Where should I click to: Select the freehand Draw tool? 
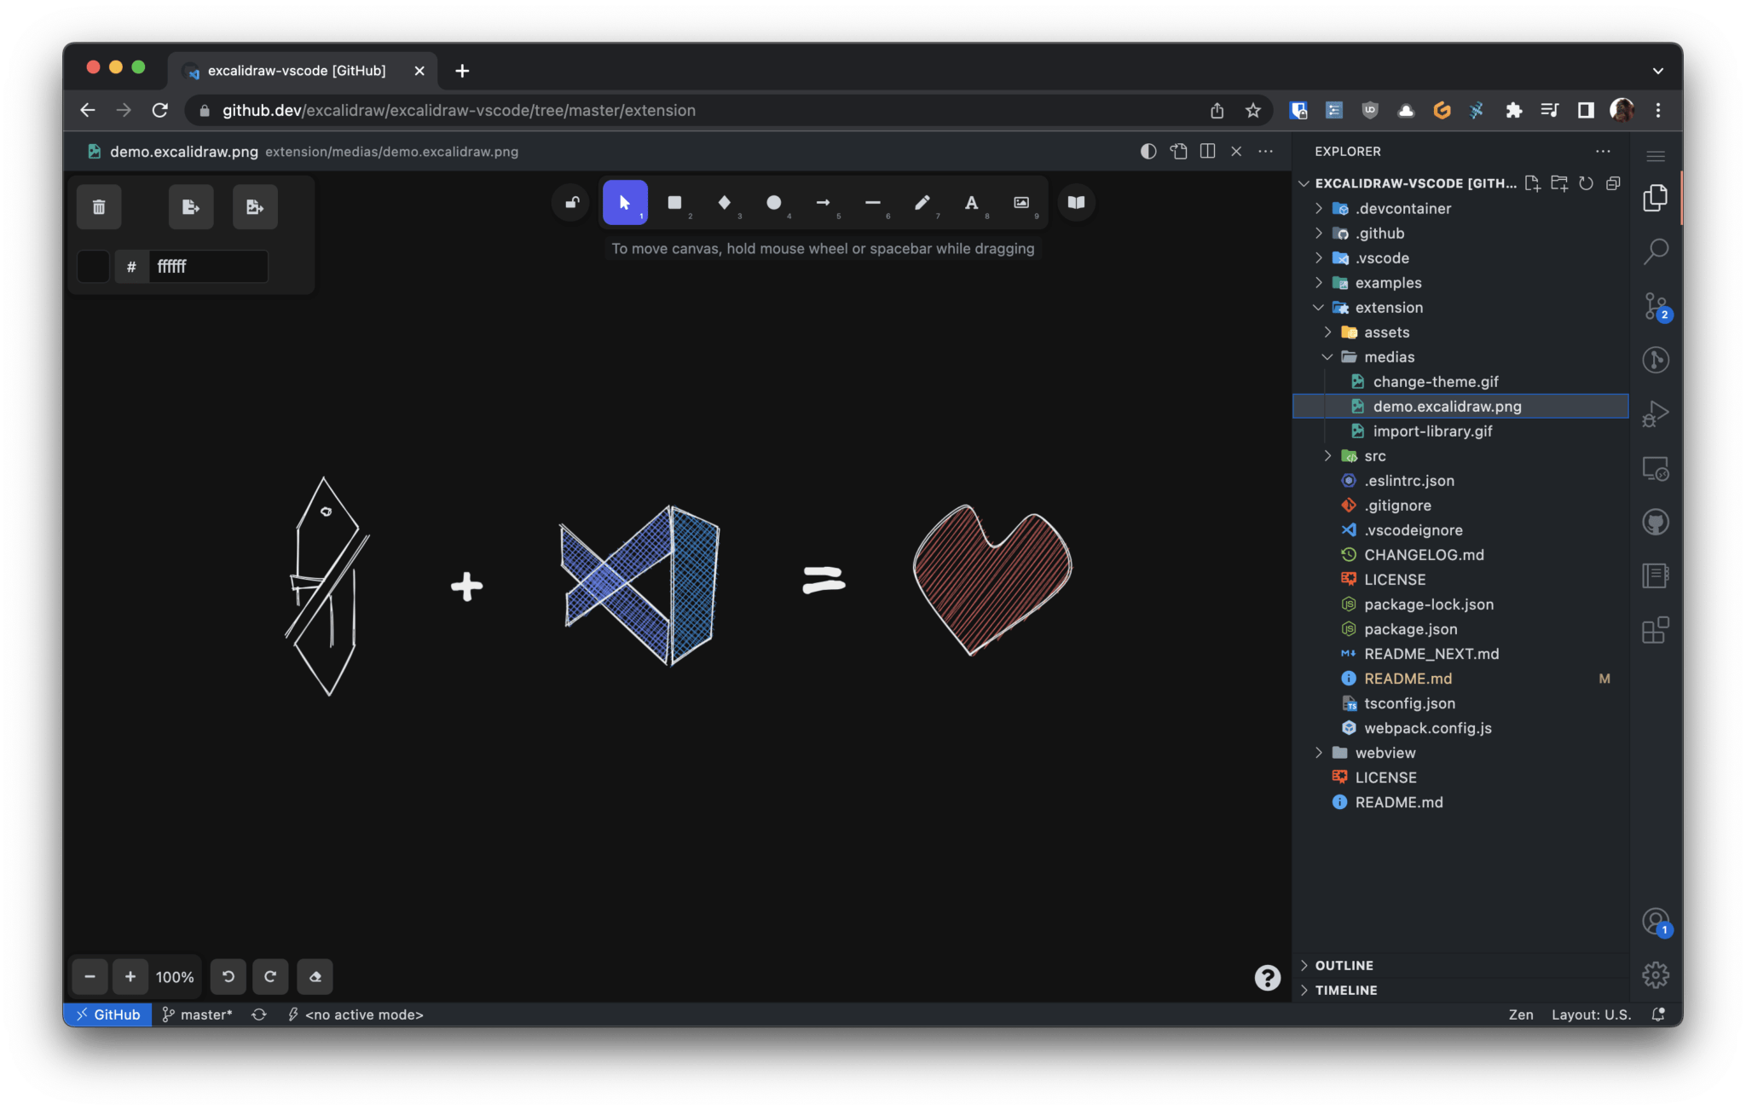tap(922, 202)
